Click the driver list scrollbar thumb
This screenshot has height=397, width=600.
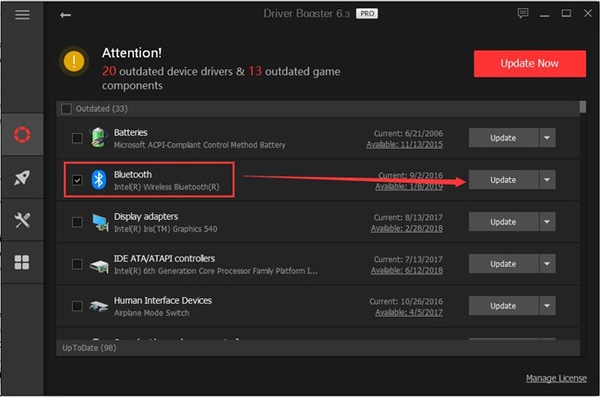tap(582, 107)
